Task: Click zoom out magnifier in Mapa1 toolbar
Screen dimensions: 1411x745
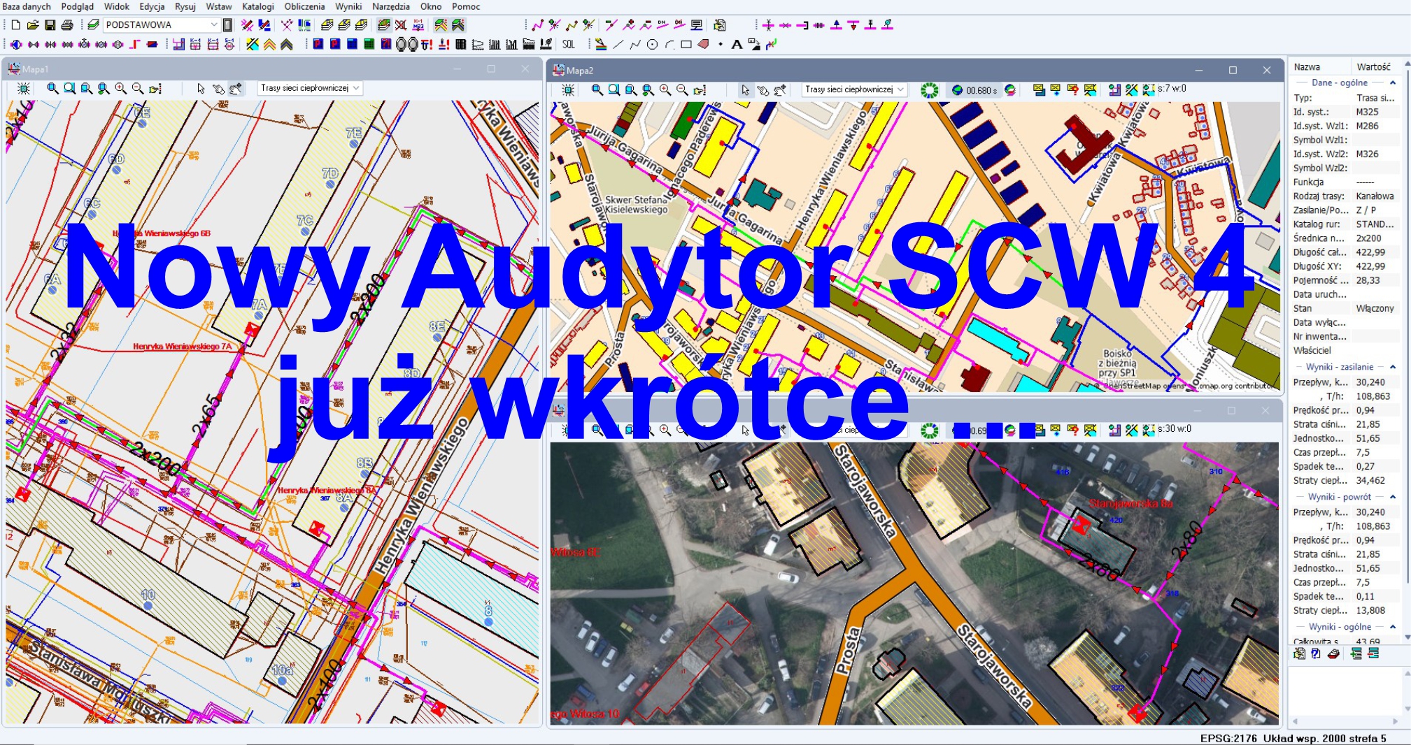Action: tap(138, 89)
